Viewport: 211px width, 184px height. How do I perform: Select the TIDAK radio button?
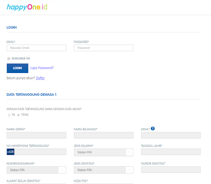pos(18,115)
